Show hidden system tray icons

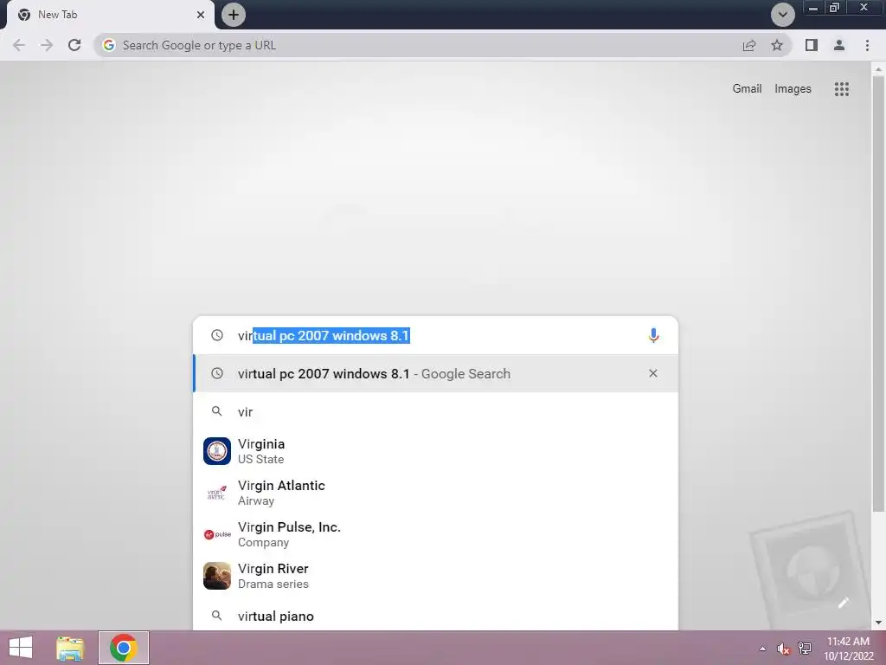point(762,648)
